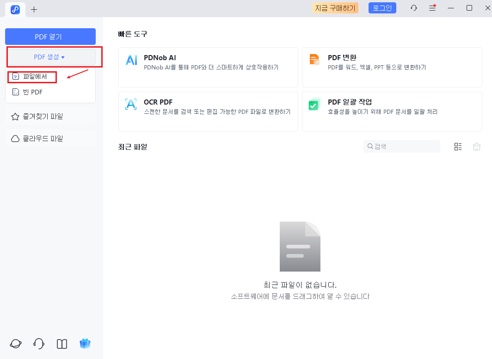Click the globe language icon at bottom left
This screenshot has height=359, width=492.
pyautogui.click(x=15, y=344)
